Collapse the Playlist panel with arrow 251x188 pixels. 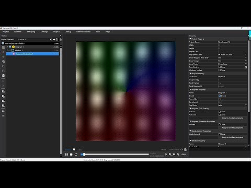(61, 36)
